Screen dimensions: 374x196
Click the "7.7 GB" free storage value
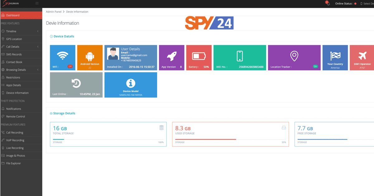pyautogui.click(x=305, y=128)
